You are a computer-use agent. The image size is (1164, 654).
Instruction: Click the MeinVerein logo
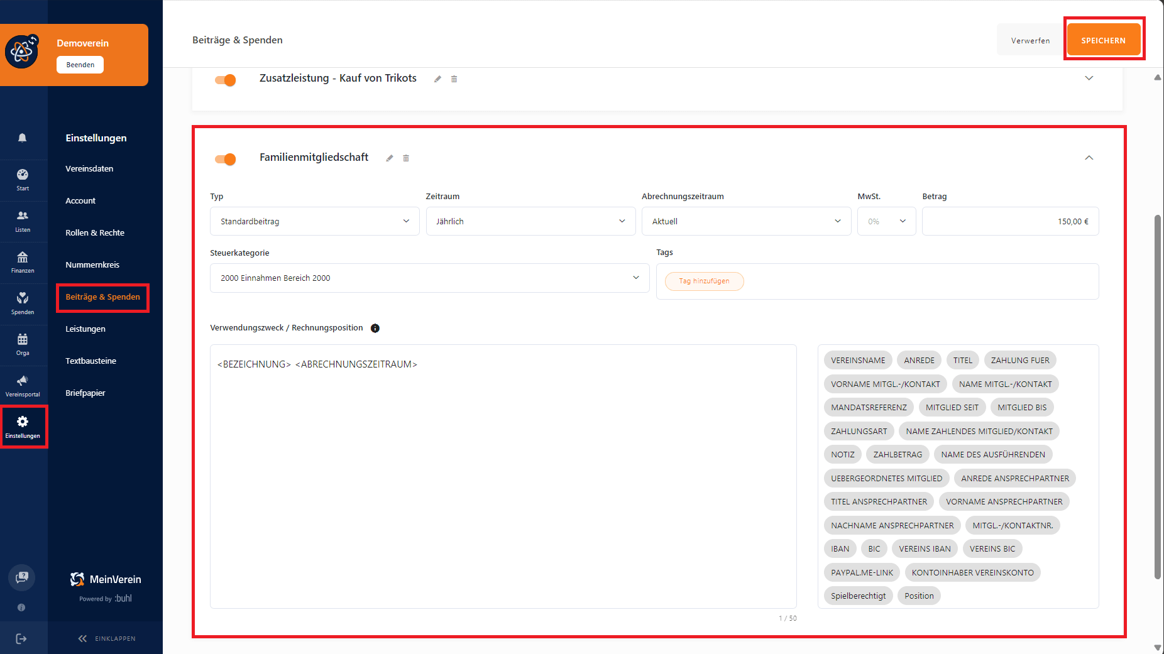coord(106,579)
